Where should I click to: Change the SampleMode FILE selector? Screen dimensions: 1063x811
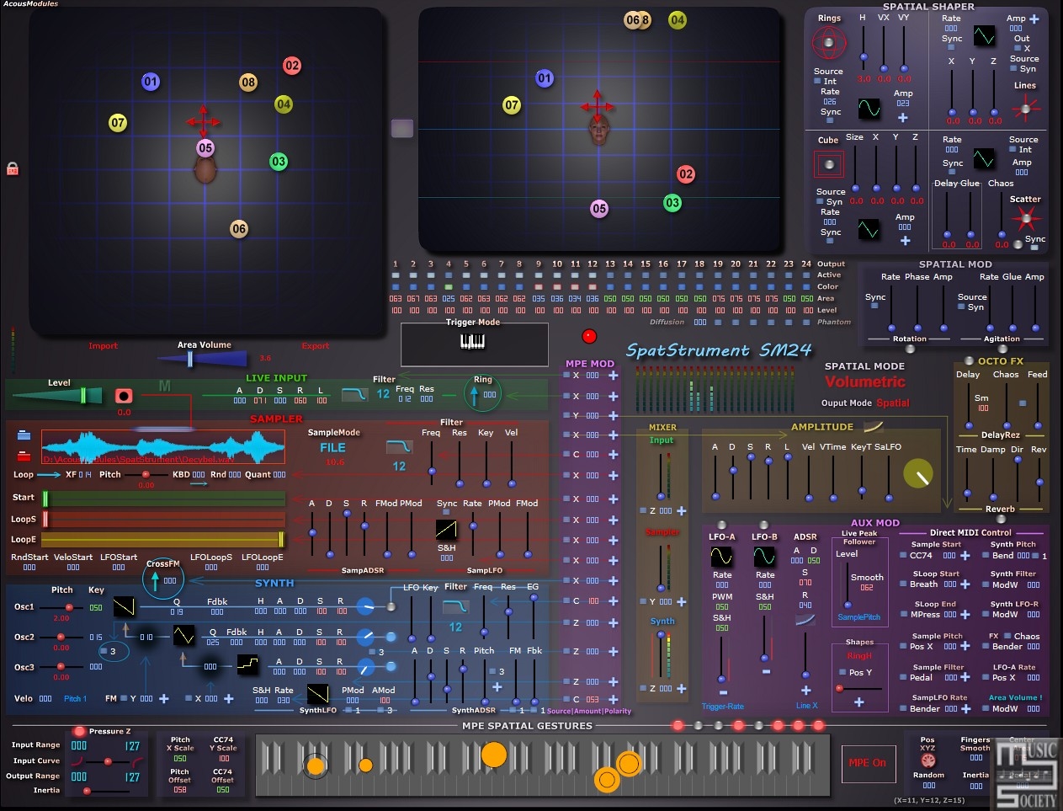tap(332, 448)
